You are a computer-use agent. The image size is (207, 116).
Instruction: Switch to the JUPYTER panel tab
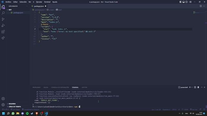point(84,87)
